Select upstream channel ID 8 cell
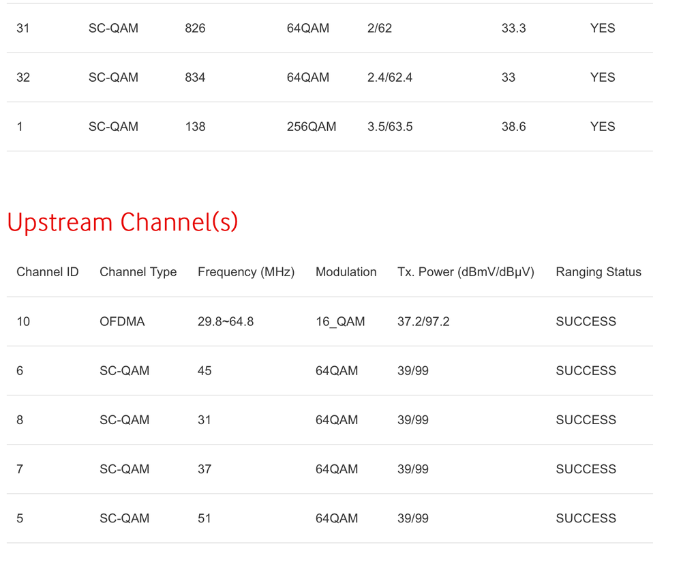 pyautogui.click(x=20, y=420)
